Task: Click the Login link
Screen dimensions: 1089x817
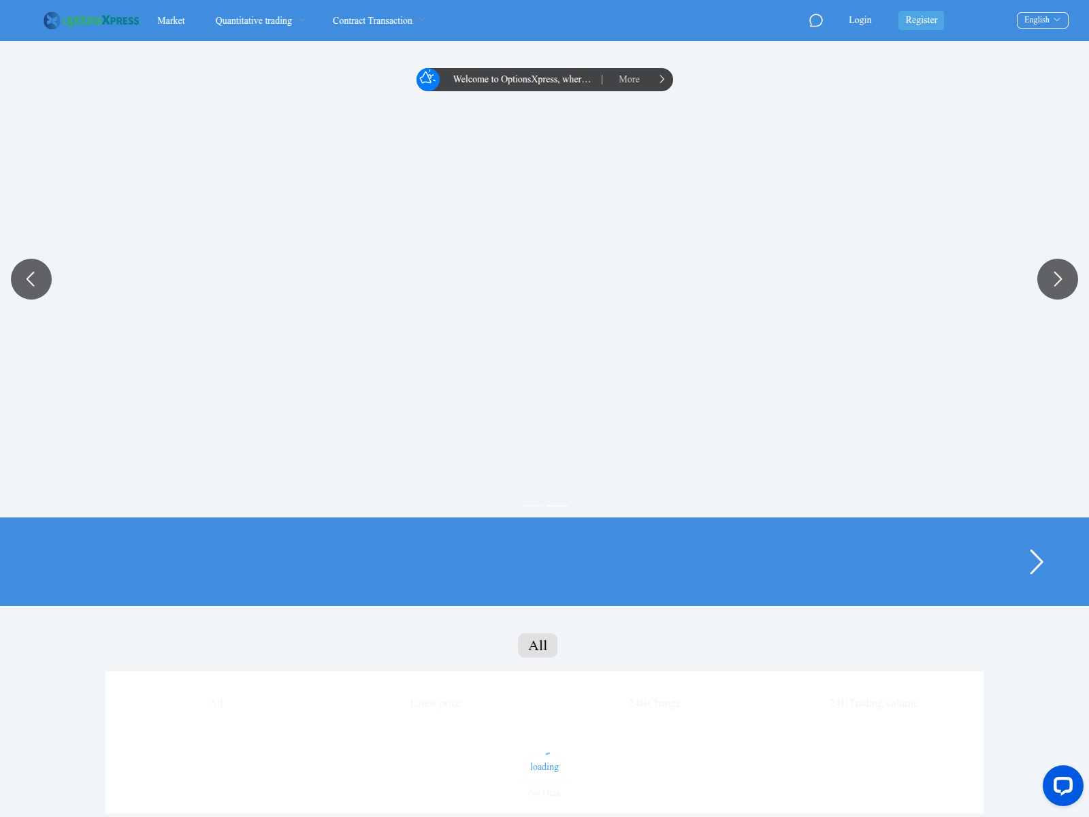Action: click(x=859, y=20)
